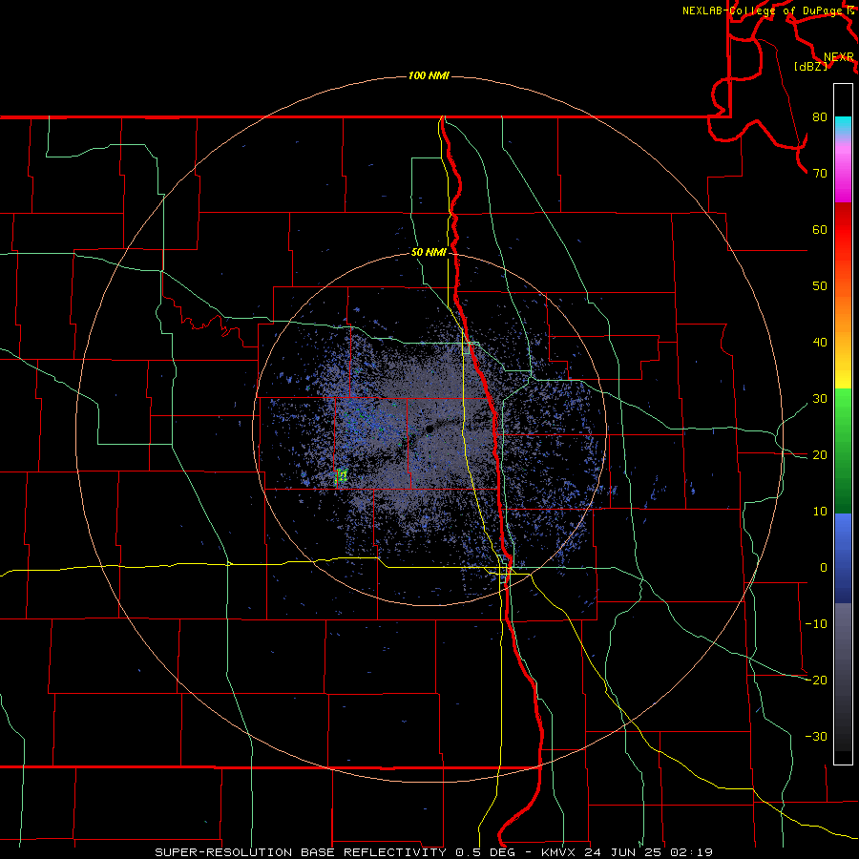Click the 30 value on the dBZ scale
859x859 pixels.
tap(820, 398)
